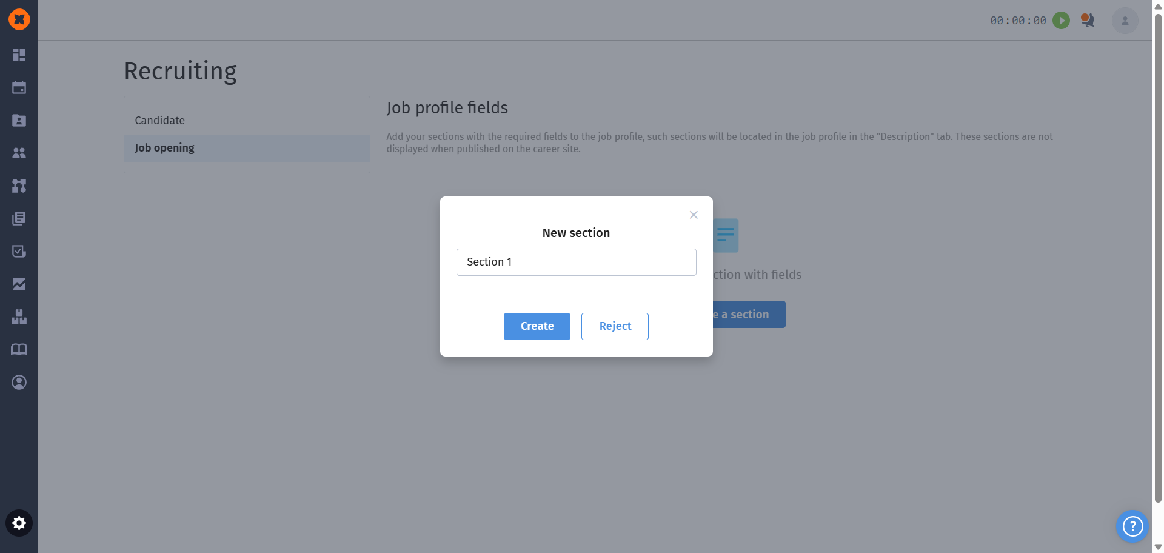Open the employee profile card icon
The image size is (1164, 553).
coord(19,120)
